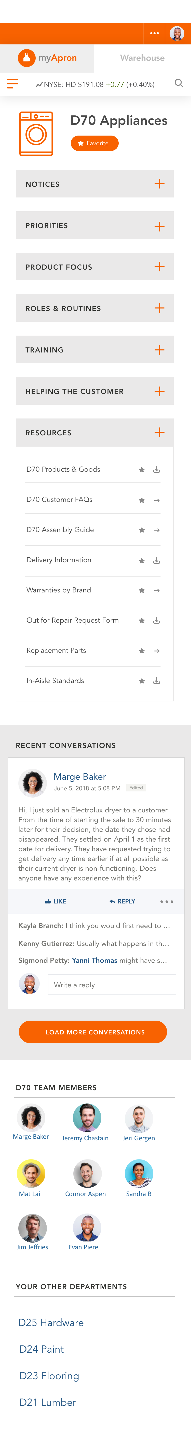The height and width of the screenshot is (1435, 191).
Task: Open conversation options three-dot icon
Action: point(167,901)
